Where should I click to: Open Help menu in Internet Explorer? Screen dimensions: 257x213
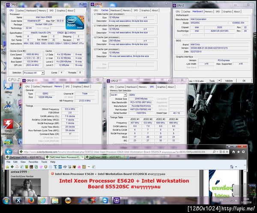53,162
